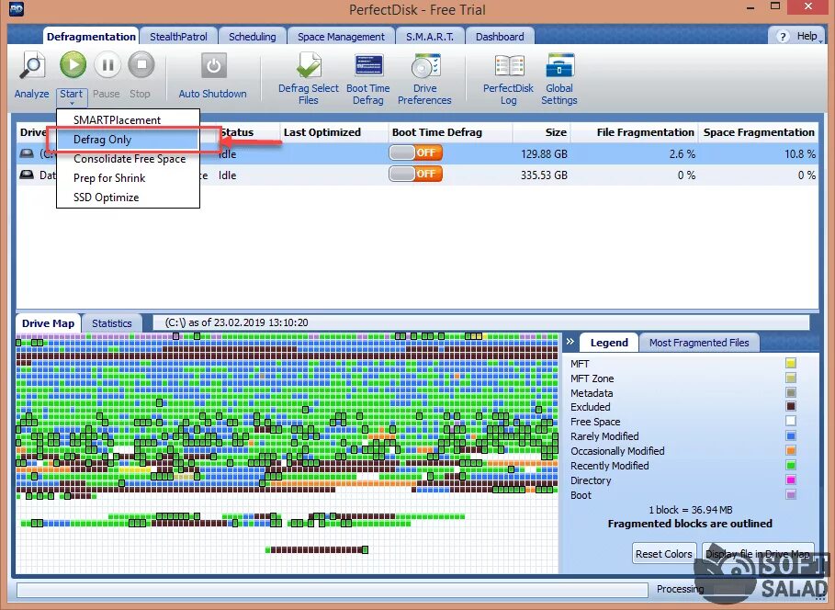Sort by Space Fragmentation column header
835x610 pixels.
tap(759, 132)
